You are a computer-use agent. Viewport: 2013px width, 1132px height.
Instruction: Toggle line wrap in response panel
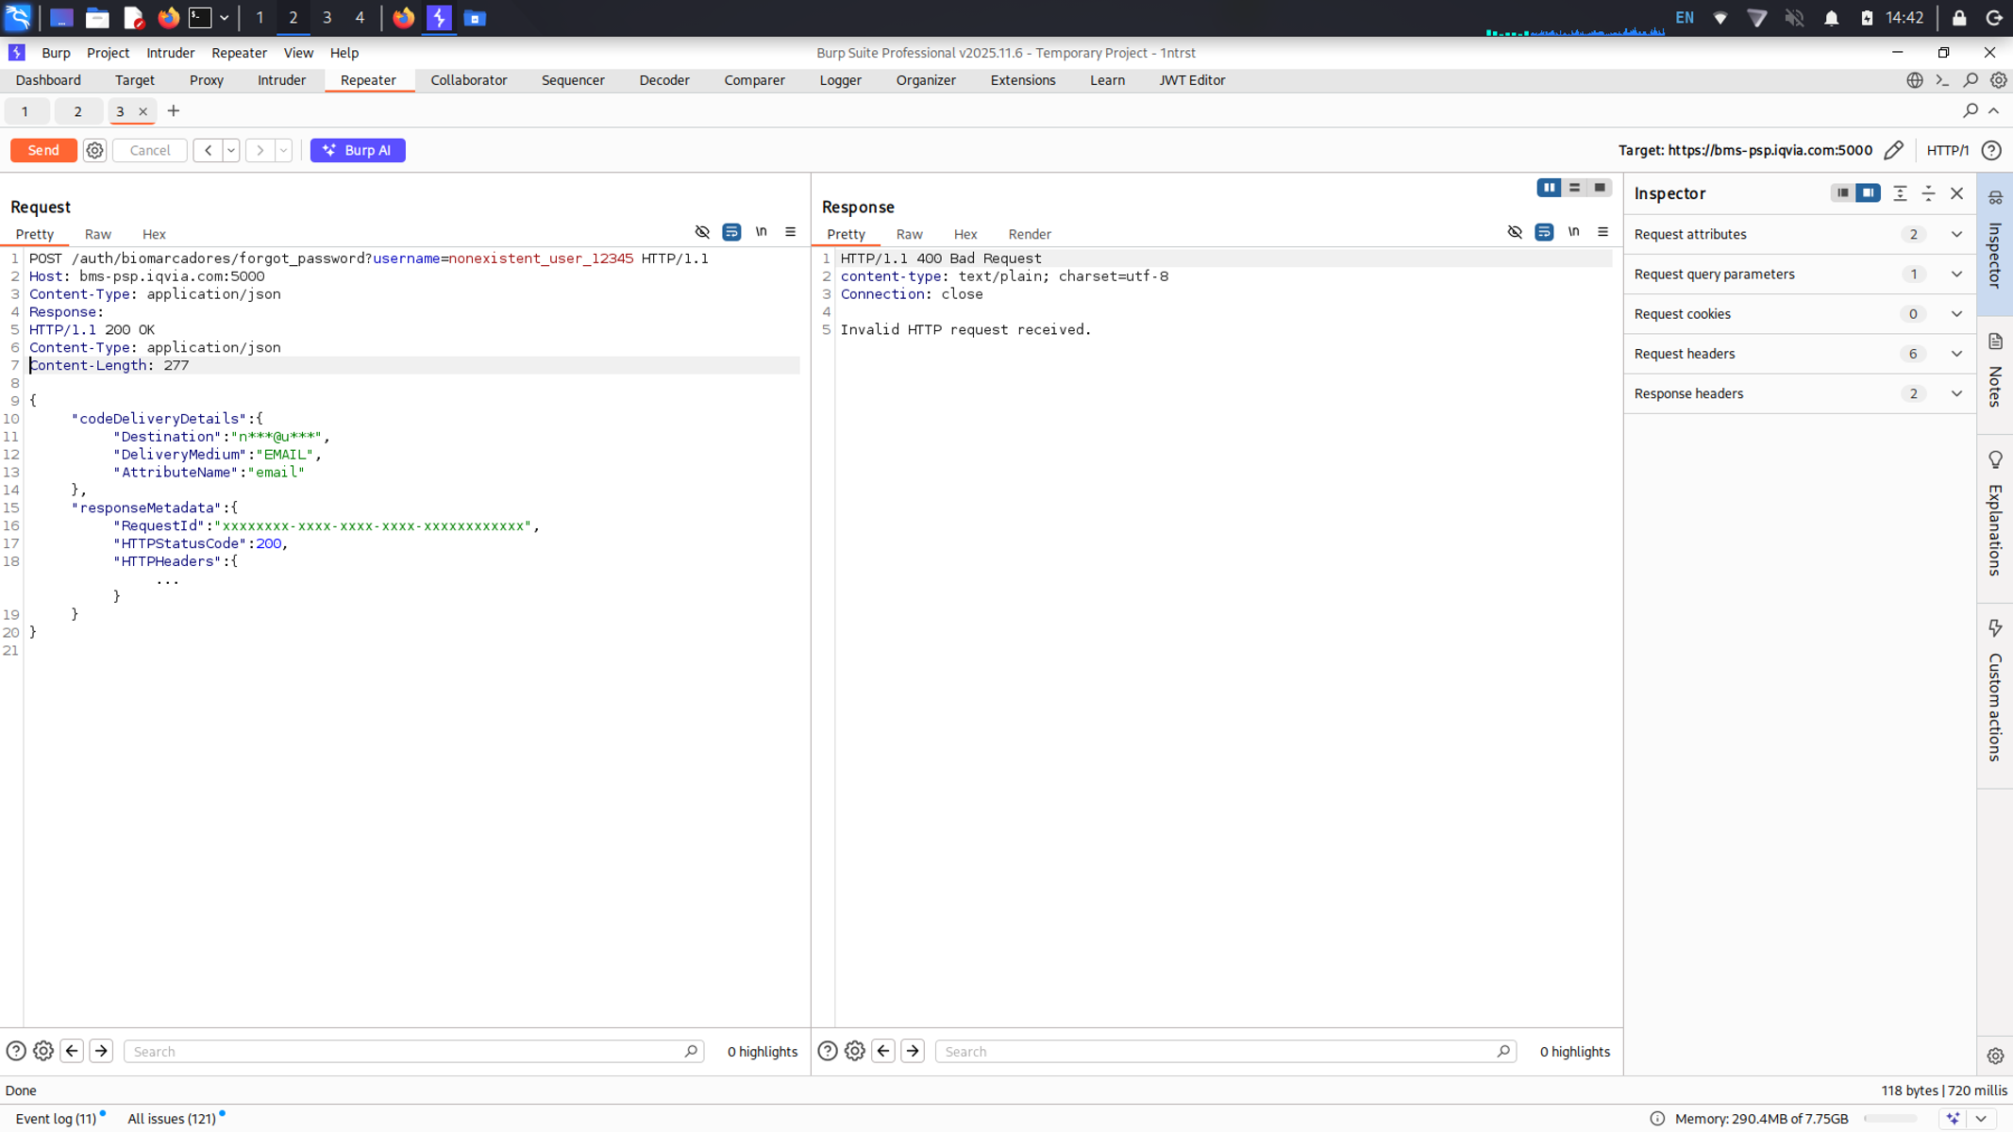(1544, 232)
